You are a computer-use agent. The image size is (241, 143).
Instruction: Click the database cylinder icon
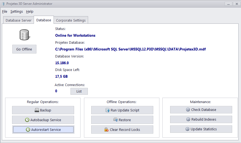coord(25,35)
